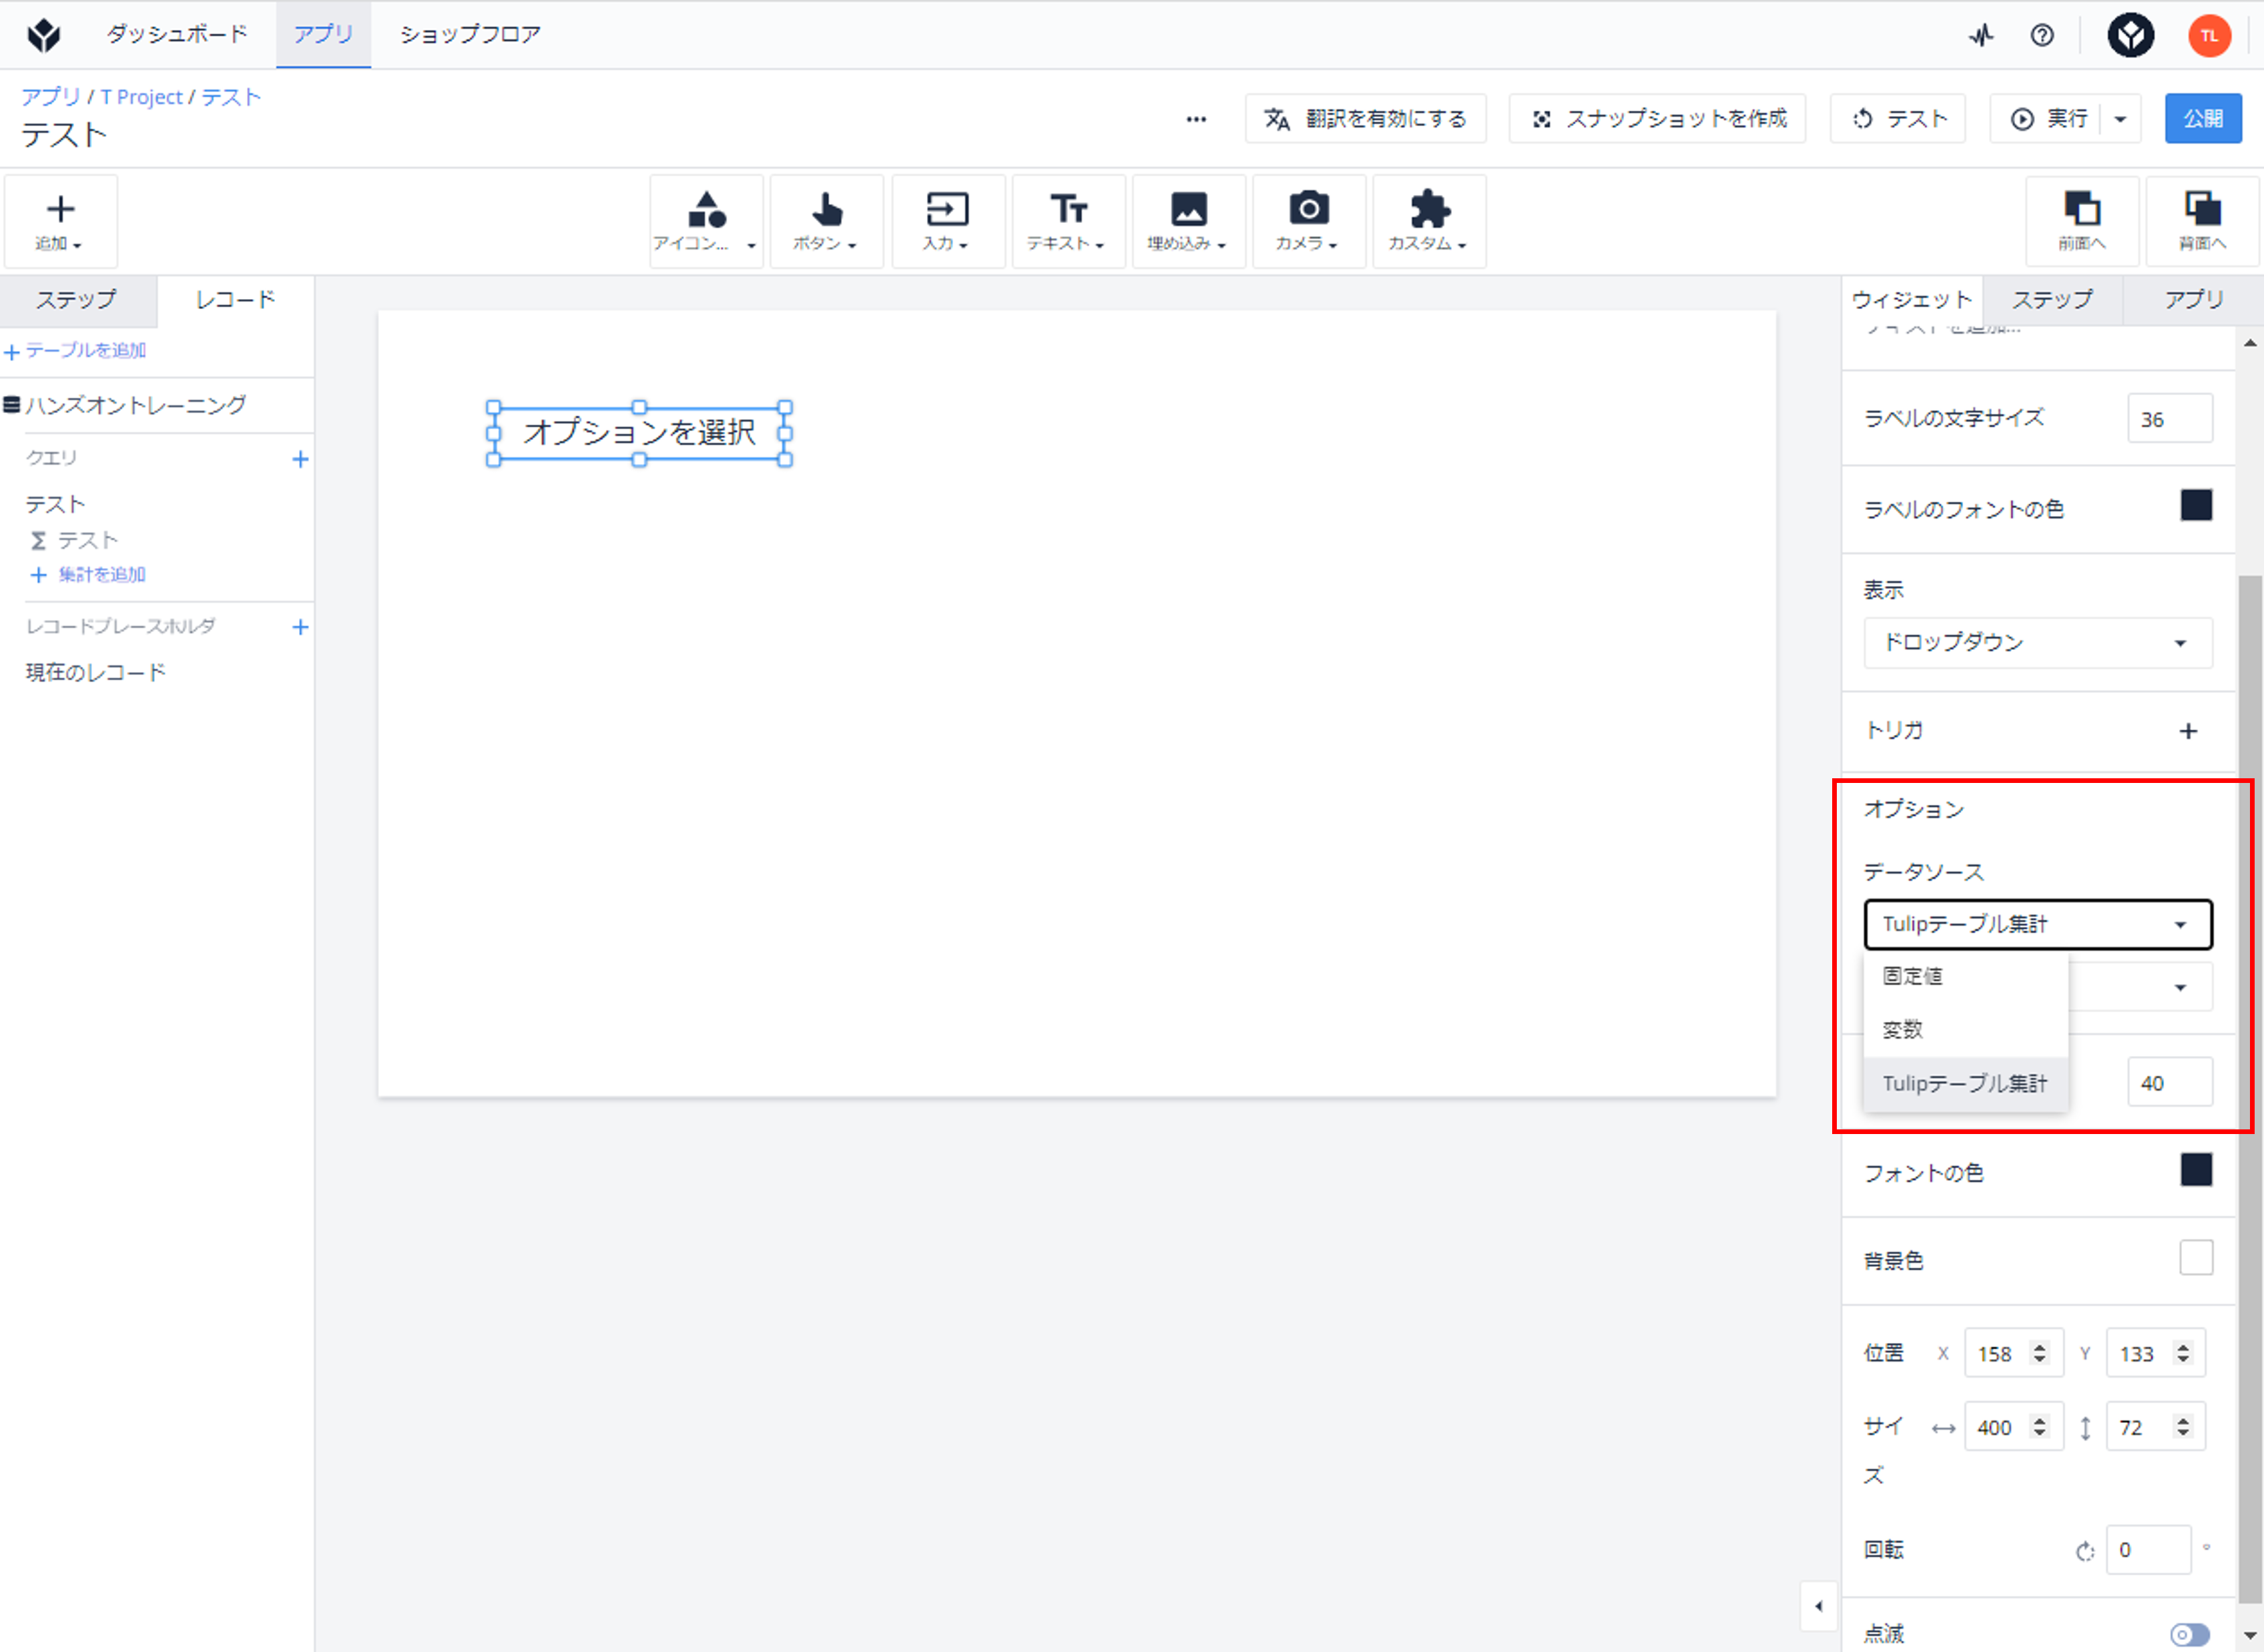Choose 変数 in the data source list
The width and height of the screenshot is (2264, 1652).
coord(1965,1029)
